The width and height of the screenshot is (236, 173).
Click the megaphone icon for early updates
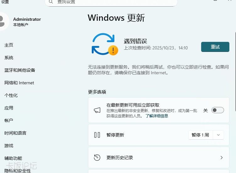tap(97, 110)
